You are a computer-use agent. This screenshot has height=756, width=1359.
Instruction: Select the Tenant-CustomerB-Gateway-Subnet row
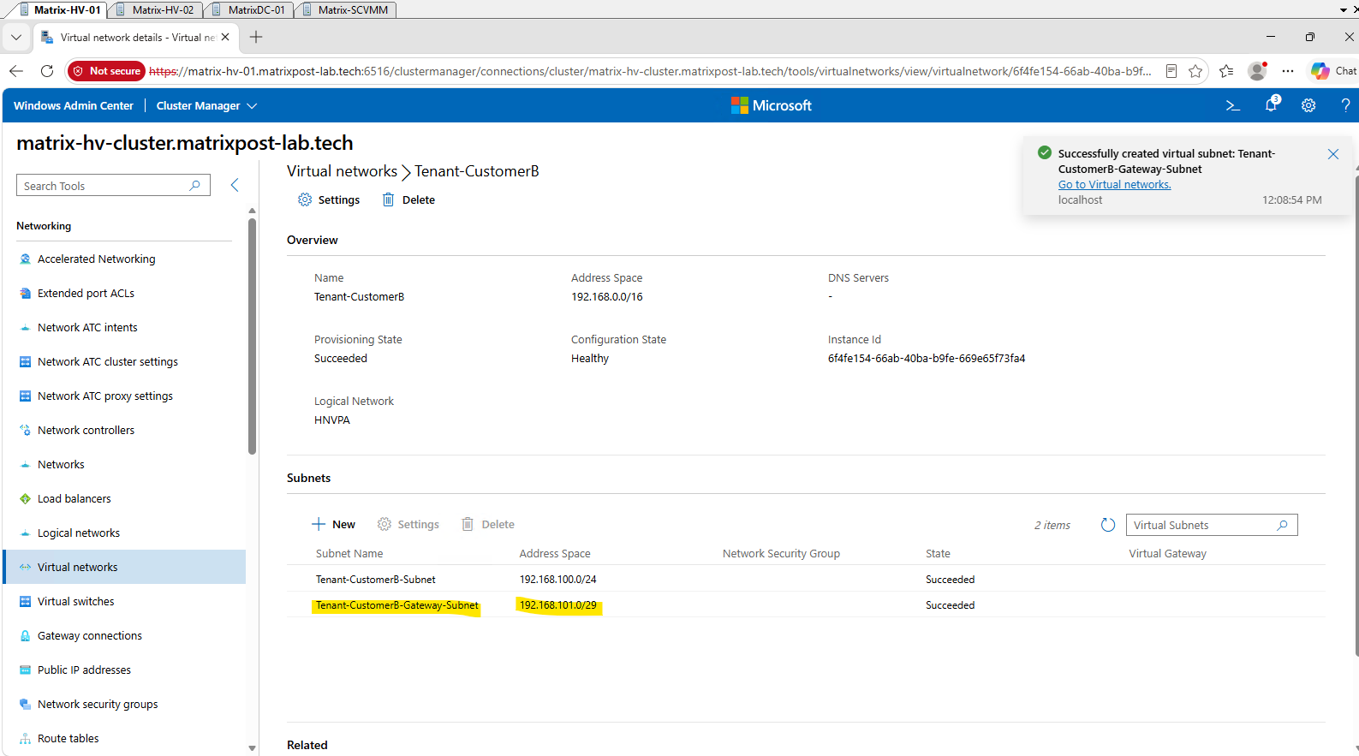[x=806, y=604]
